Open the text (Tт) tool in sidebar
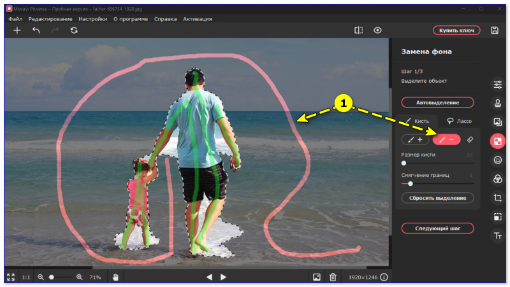 pos(498,235)
